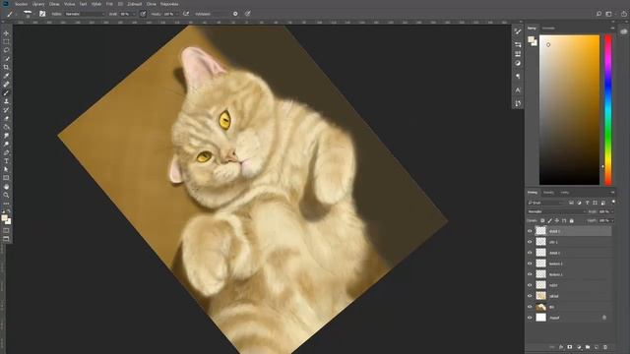Viewport: 630px width, 354px height.
Task: Open the layer Opacity dropdown arrow
Action: point(611,211)
